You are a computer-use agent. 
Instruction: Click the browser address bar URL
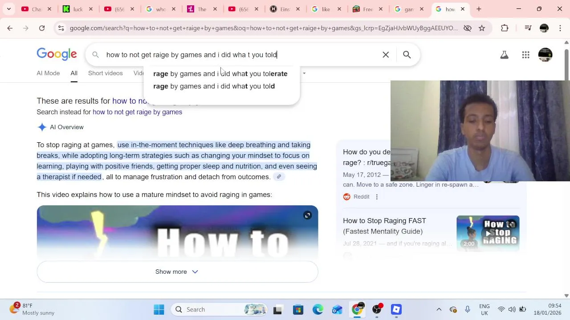click(264, 28)
